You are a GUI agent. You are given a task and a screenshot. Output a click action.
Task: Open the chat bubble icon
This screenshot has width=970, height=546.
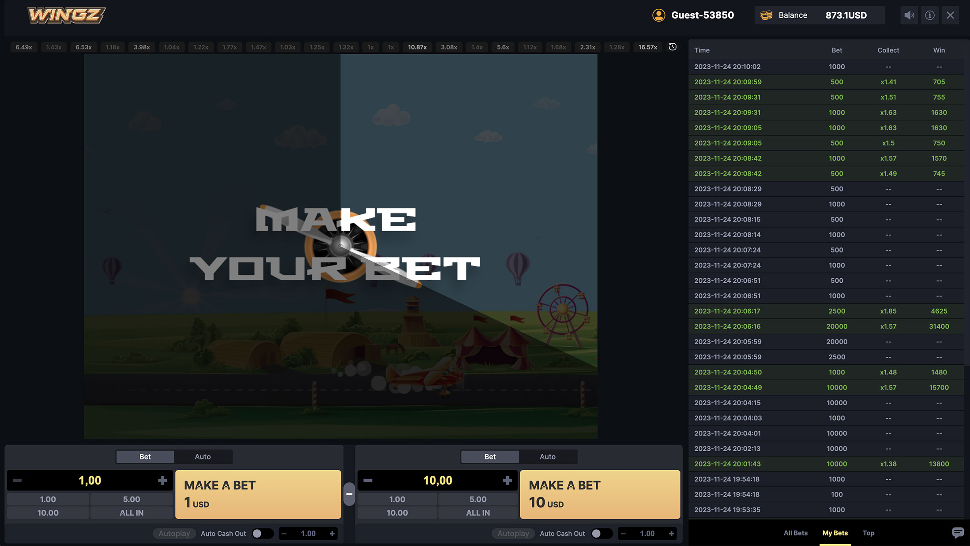[958, 533]
